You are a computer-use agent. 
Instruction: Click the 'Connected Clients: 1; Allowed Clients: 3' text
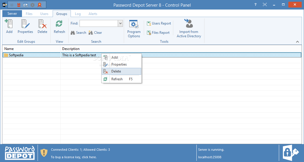(80, 150)
